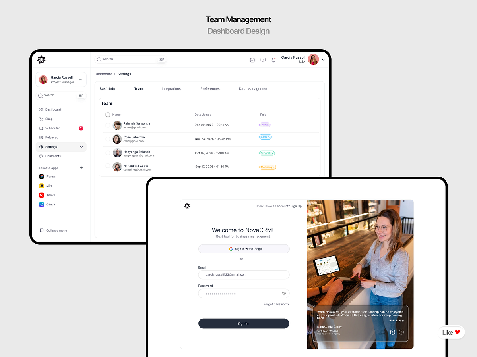Image resolution: width=477 pixels, height=357 pixels.
Task: Open the Preferences tab
Action: pyautogui.click(x=210, y=88)
